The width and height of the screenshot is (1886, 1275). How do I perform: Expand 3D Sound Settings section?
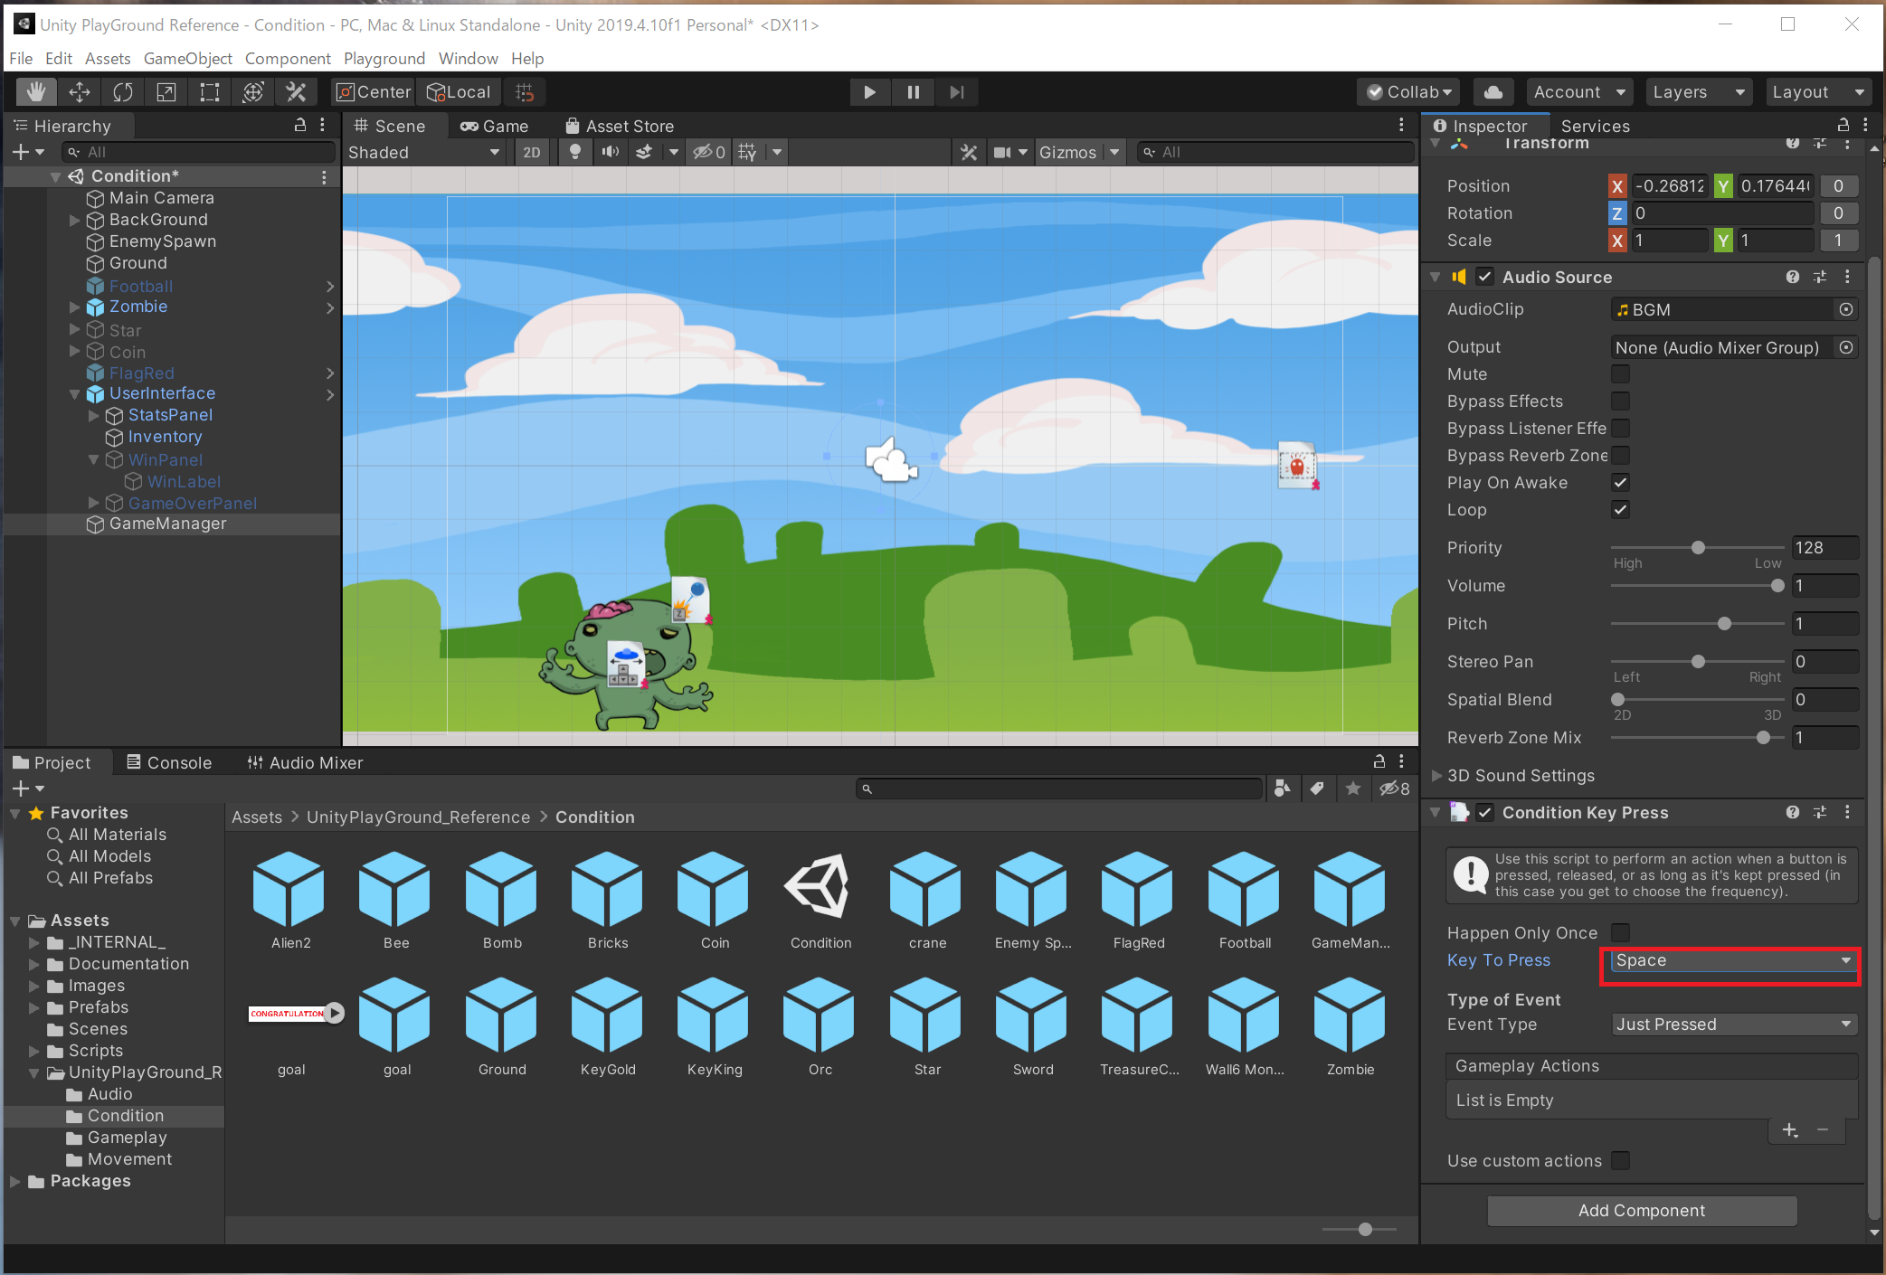1436,776
